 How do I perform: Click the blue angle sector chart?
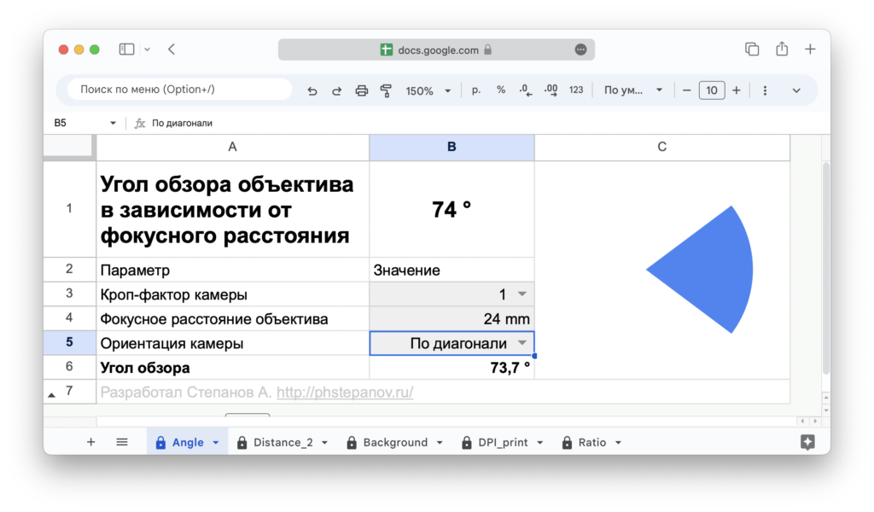coord(700,270)
